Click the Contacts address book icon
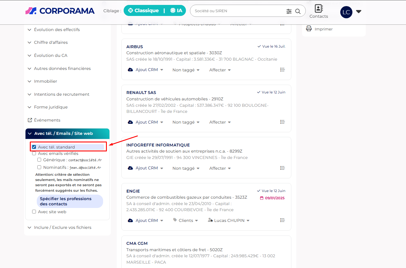This screenshot has width=406, height=268. coord(319,9)
